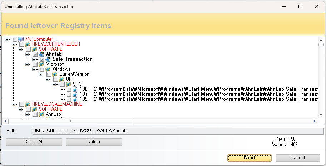This screenshot has height=166, width=326.
Task: Click the vertical scrollbar up arrow
Action: click(321, 40)
